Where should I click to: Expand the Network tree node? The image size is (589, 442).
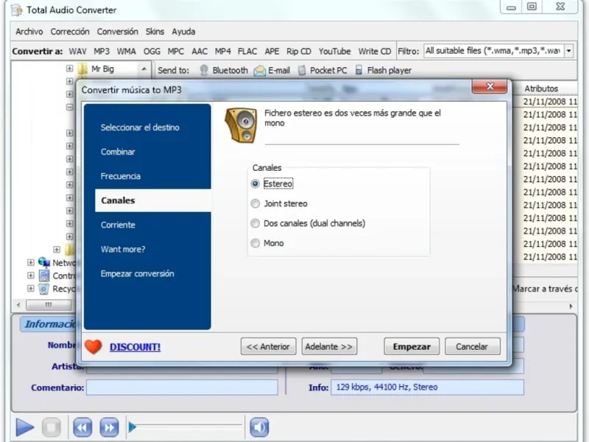(x=31, y=262)
